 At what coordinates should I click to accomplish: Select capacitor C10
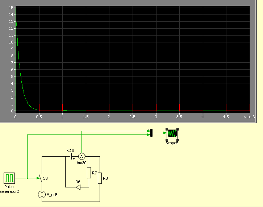pyautogui.click(x=71, y=157)
